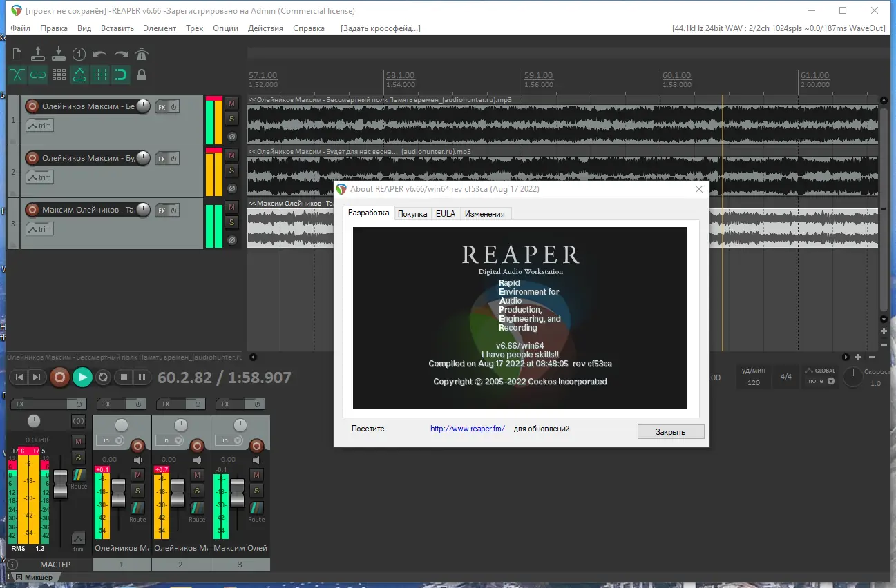Image resolution: width=896 pixels, height=588 pixels.
Task: Open FX chain for track 1 in track panel
Action: coord(161,107)
